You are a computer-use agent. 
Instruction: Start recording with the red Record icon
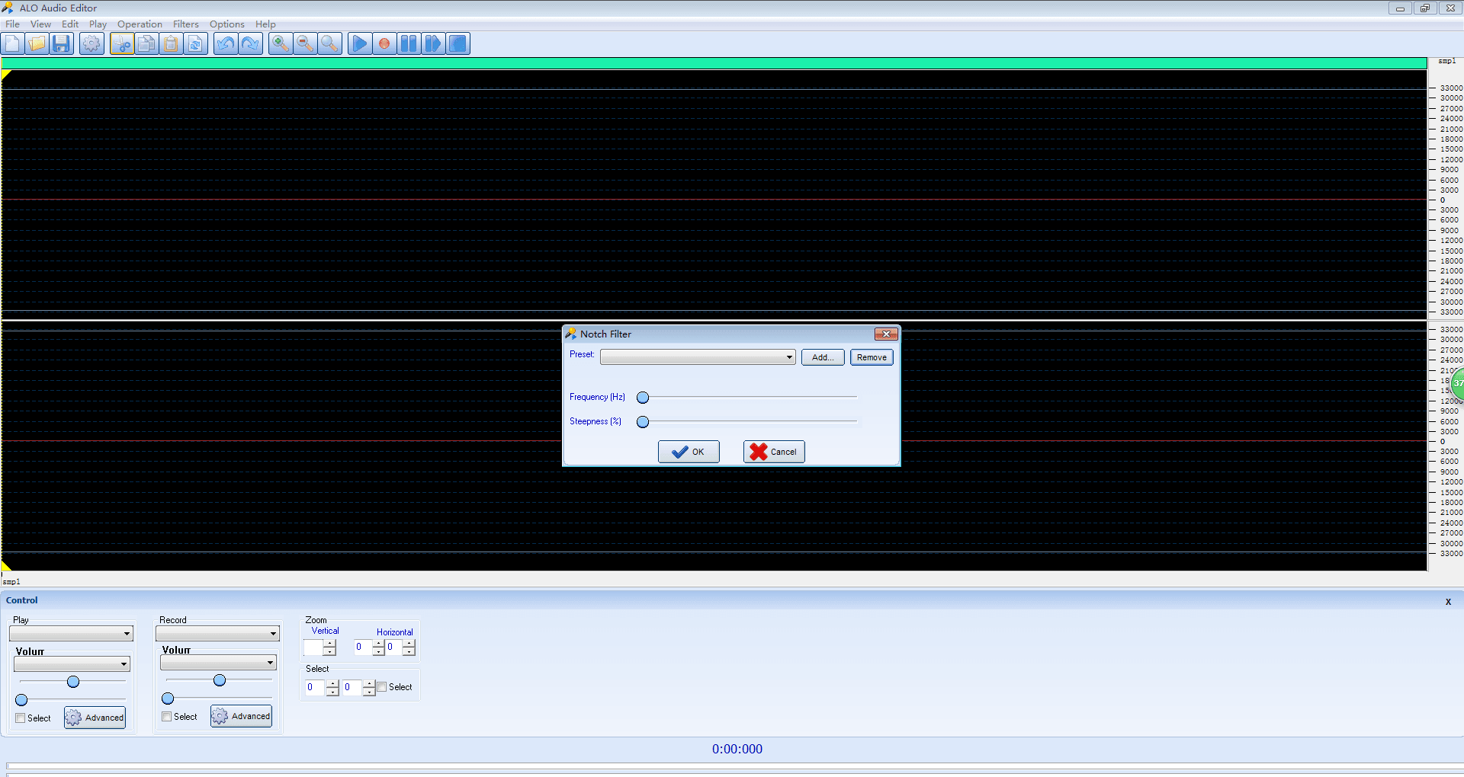point(384,44)
